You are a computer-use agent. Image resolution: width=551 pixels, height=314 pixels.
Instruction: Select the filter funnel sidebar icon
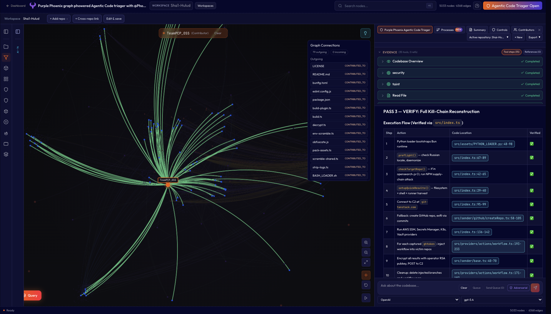coord(6,57)
